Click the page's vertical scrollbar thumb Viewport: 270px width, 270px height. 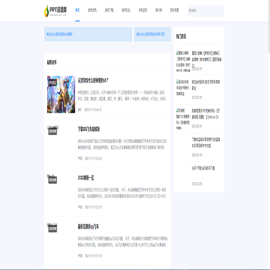268,26
